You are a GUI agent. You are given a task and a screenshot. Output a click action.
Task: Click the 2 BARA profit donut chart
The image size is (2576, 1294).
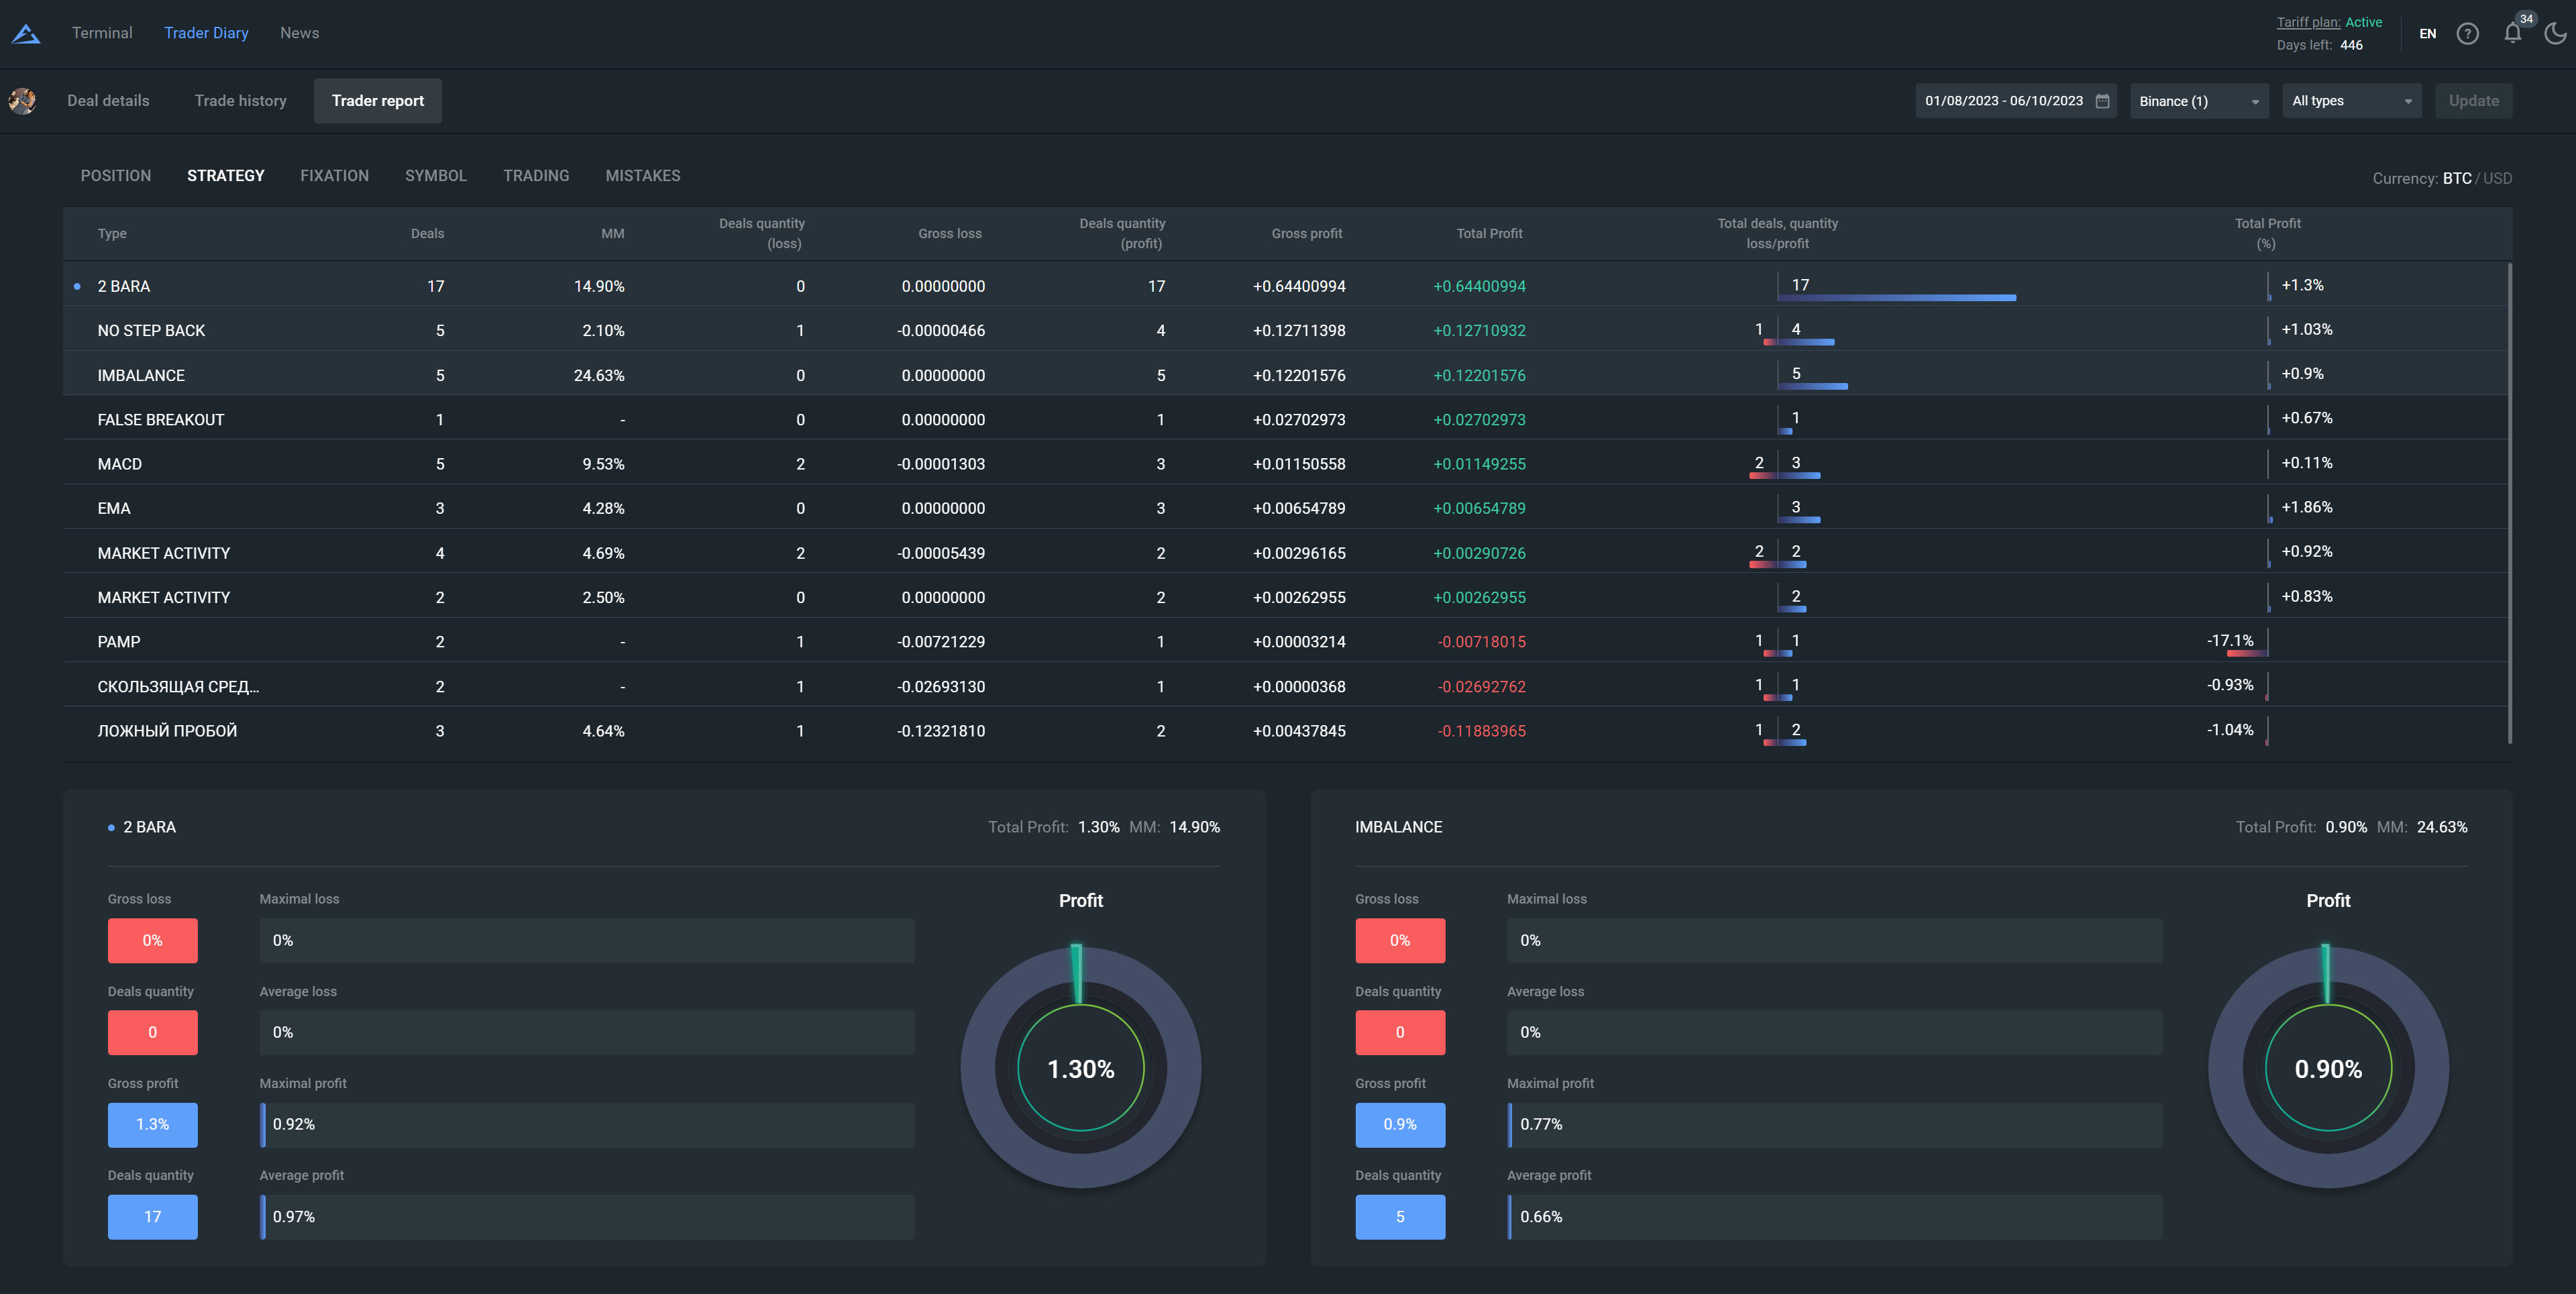click(x=1080, y=1068)
